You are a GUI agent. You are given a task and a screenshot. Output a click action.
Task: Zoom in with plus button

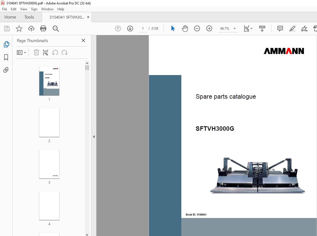pos(209,29)
